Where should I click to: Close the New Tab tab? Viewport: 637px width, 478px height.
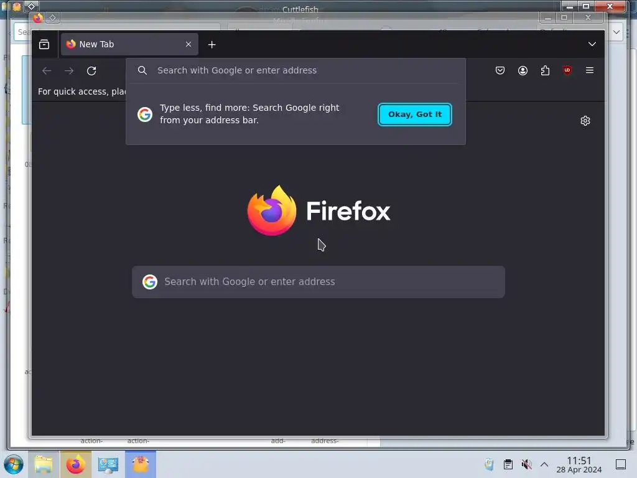click(188, 44)
